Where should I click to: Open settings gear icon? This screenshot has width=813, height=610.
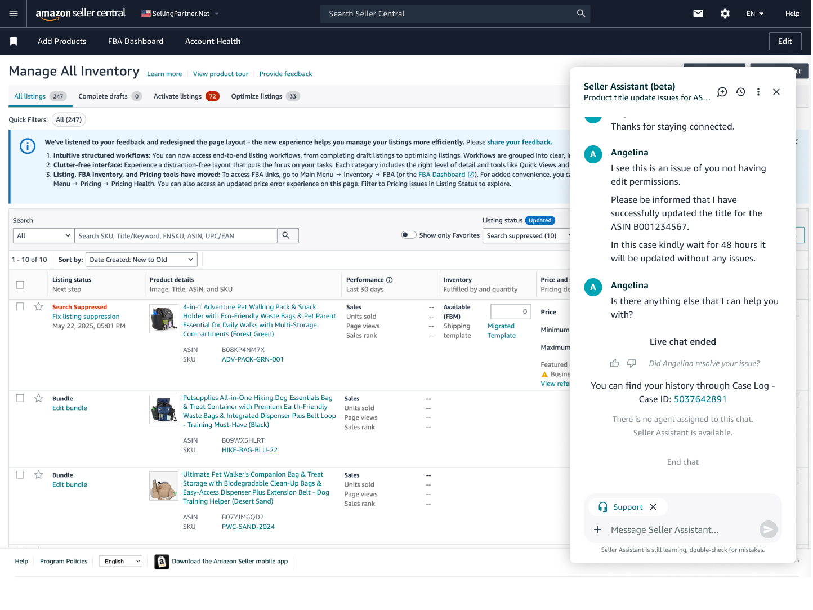coord(725,14)
